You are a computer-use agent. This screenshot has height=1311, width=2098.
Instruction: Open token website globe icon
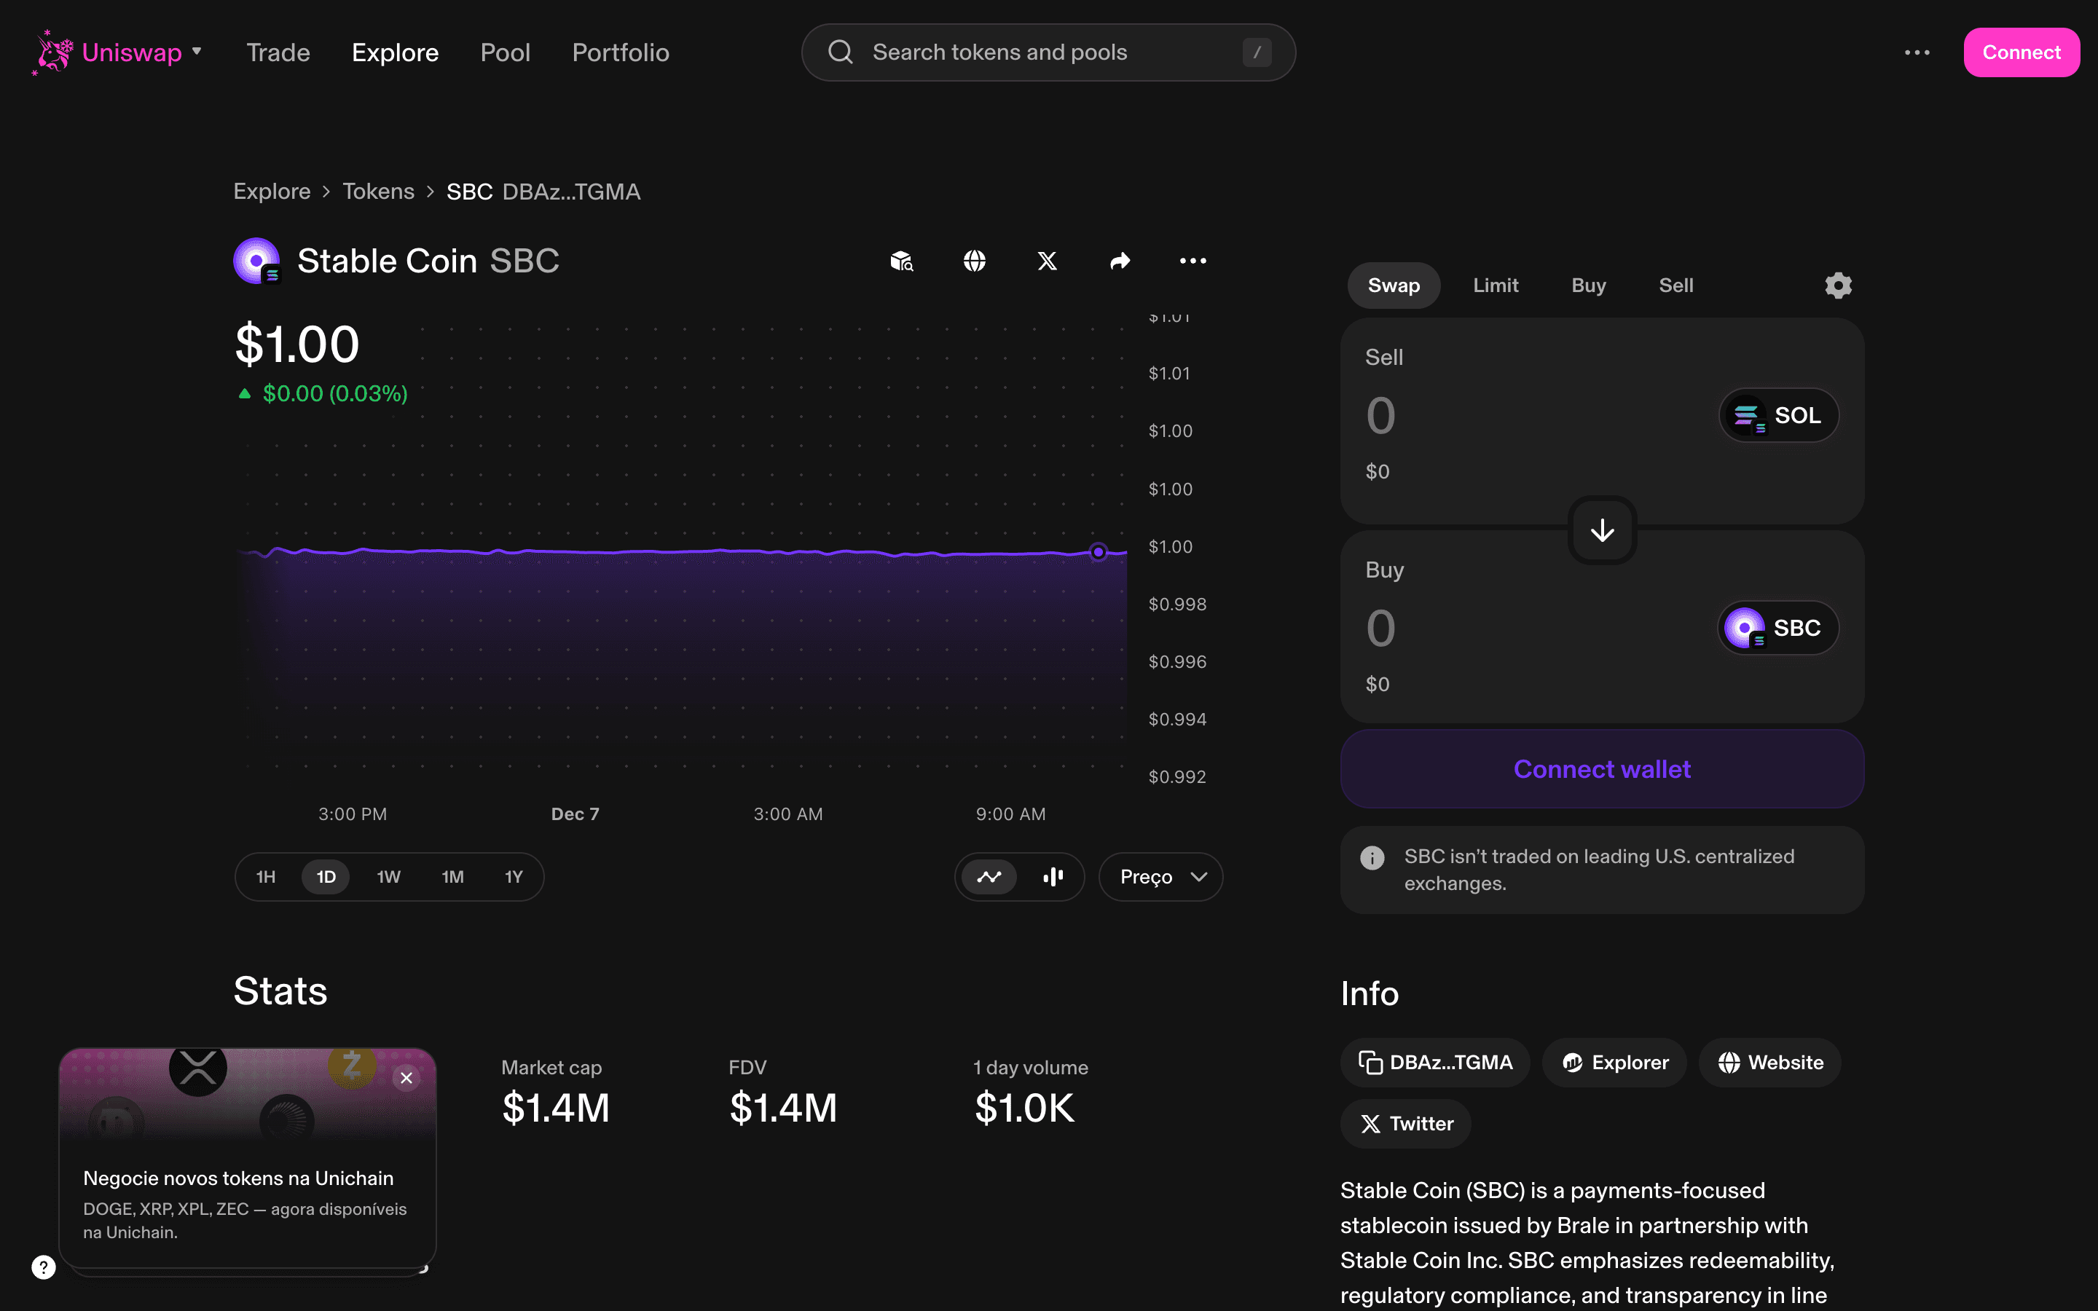pos(975,261)
